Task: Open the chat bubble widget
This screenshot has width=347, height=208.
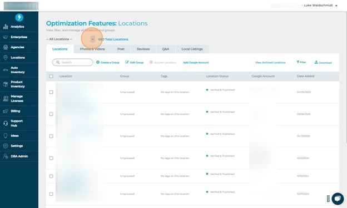Action: 338,199
